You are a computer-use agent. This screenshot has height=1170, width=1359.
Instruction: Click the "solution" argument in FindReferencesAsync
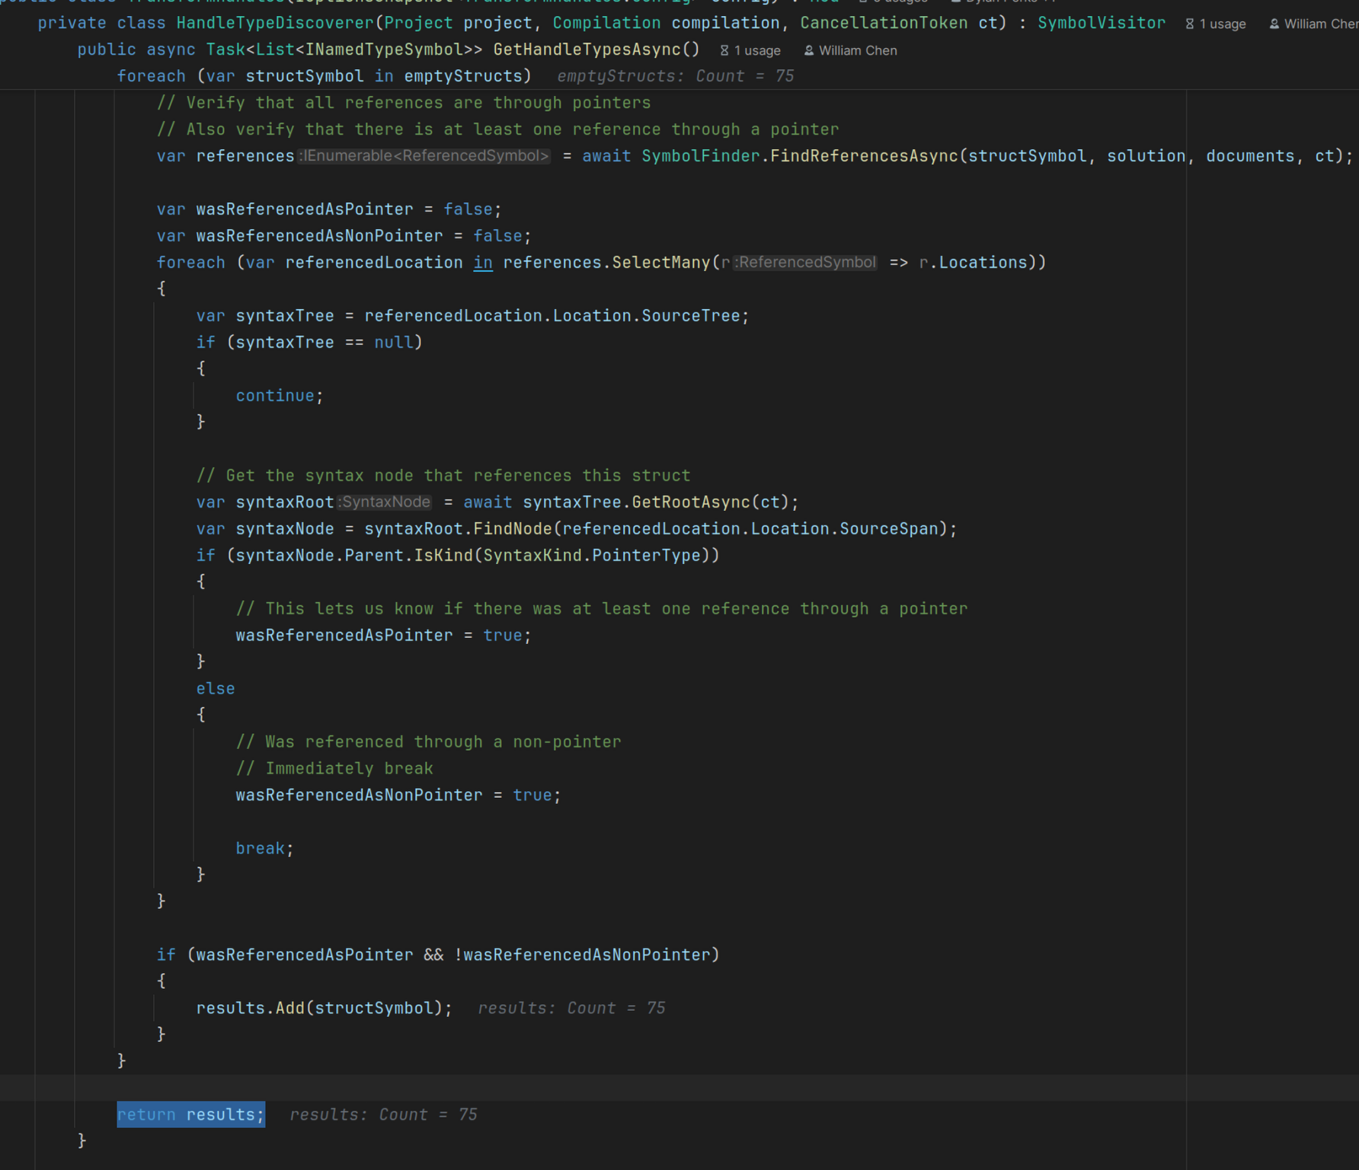tap(1146, 156)
